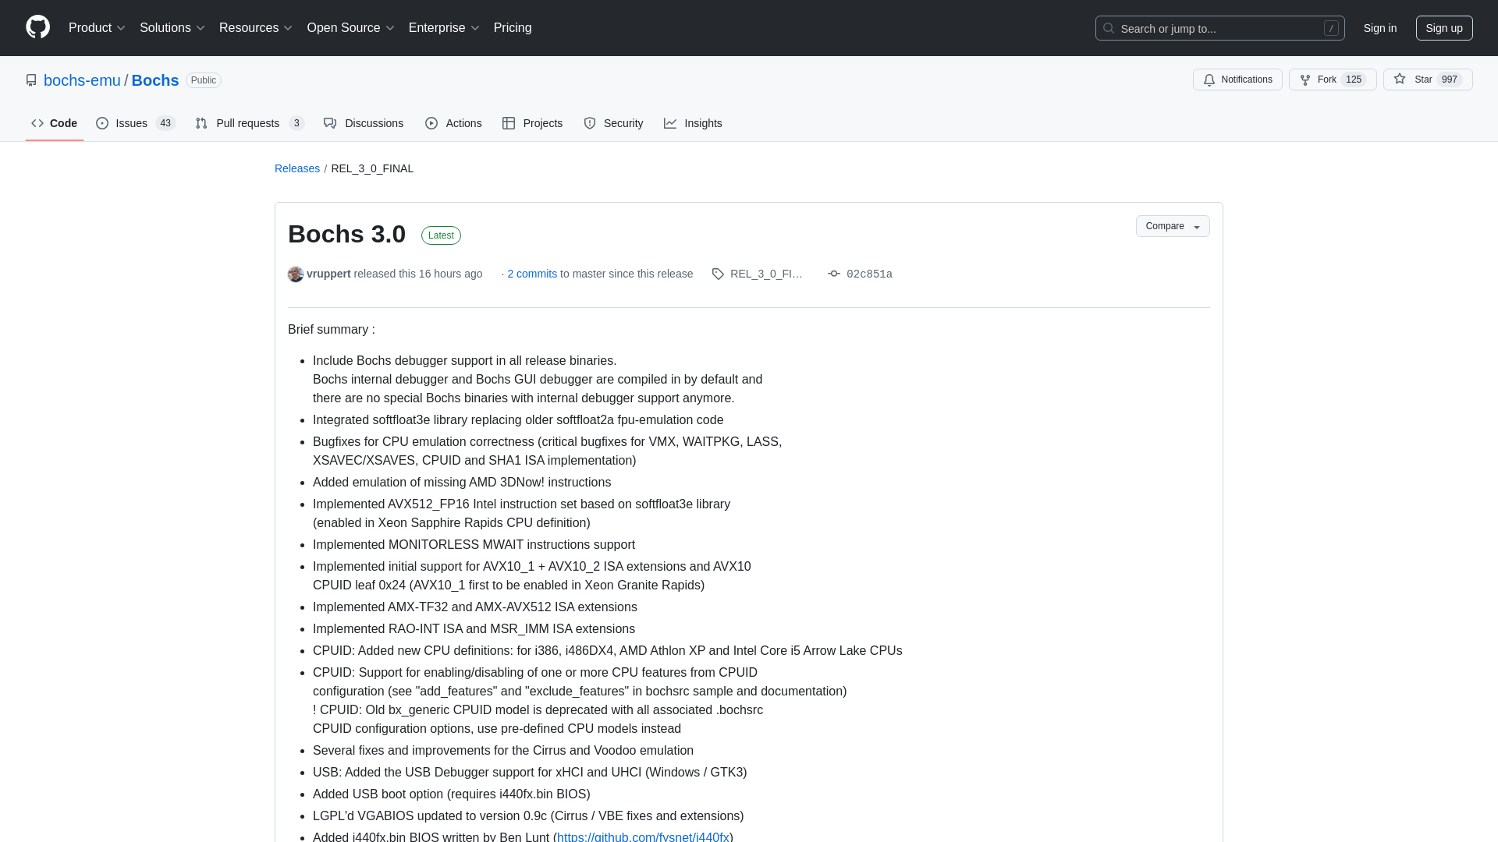Click the commit icon beside 02c851a

(834, 274)
